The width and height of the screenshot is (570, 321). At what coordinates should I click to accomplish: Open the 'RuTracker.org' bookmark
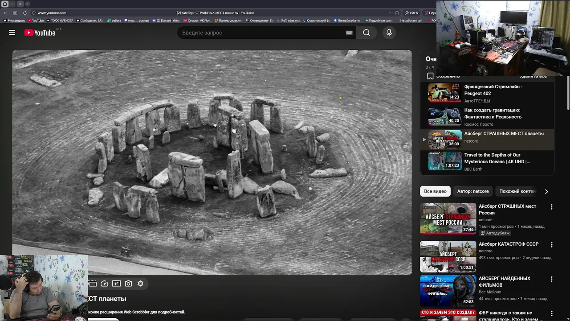pos(288,21)
